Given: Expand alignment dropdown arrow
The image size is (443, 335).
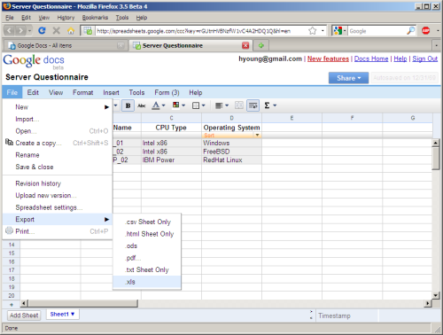Looking at the screenshot, I should pos(227,105).
